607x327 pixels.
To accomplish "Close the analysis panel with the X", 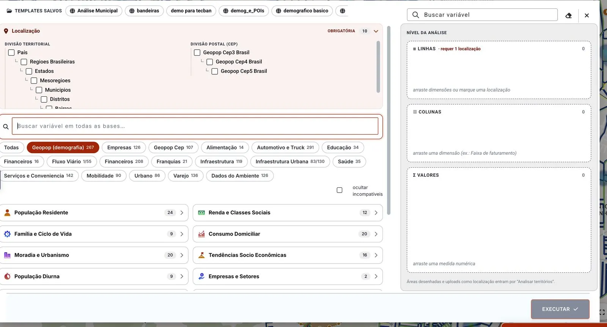I will (587, 16).
